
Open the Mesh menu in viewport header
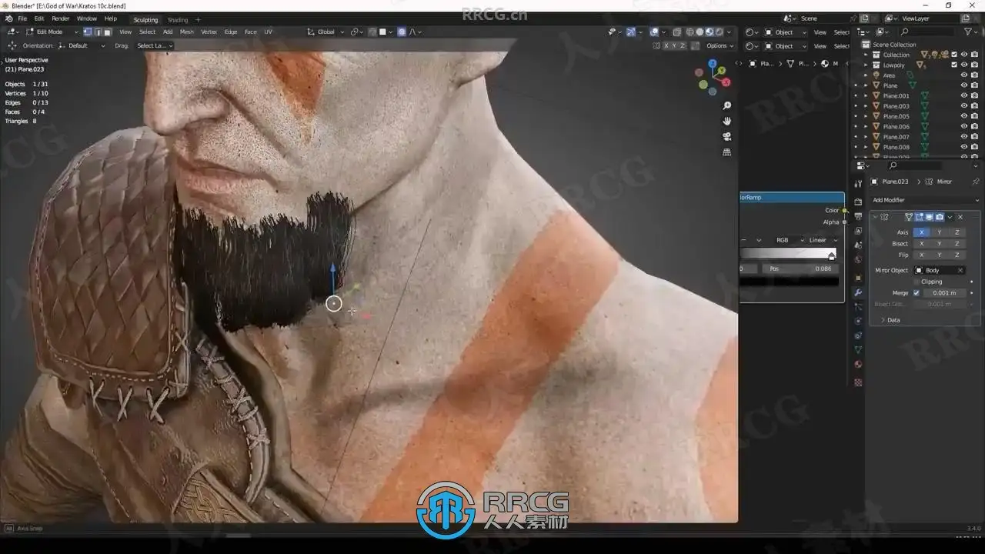(x=187, y=32)
